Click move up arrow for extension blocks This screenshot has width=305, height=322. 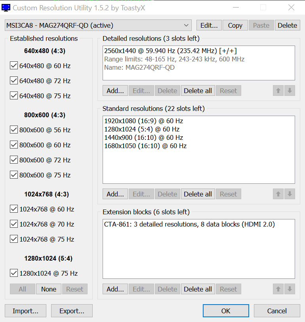click(x=278, y=289)
